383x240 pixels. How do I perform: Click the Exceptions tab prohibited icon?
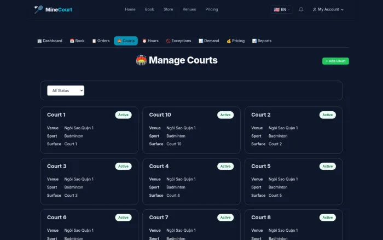click(169, 41)
